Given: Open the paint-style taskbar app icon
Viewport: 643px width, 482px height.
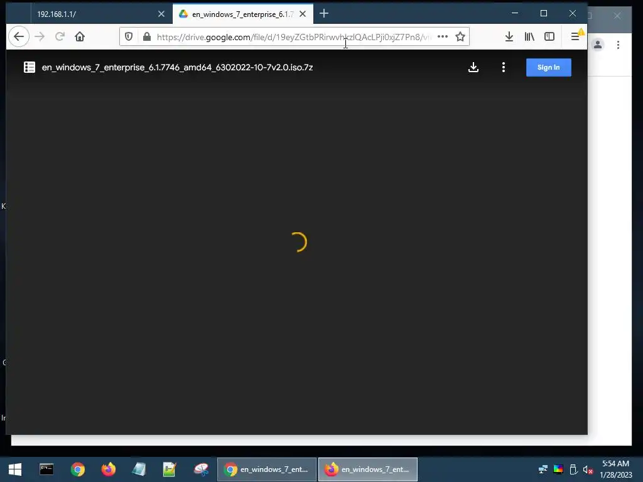Looking at the screenshot, I should (x=201, y=469).
